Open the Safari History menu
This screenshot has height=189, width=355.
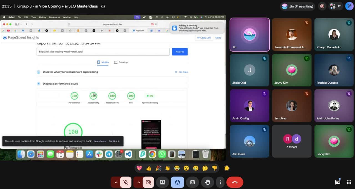coord(42,17)
